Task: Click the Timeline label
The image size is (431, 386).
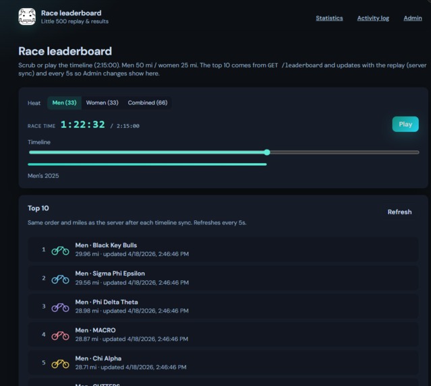Action: [39, 142]
